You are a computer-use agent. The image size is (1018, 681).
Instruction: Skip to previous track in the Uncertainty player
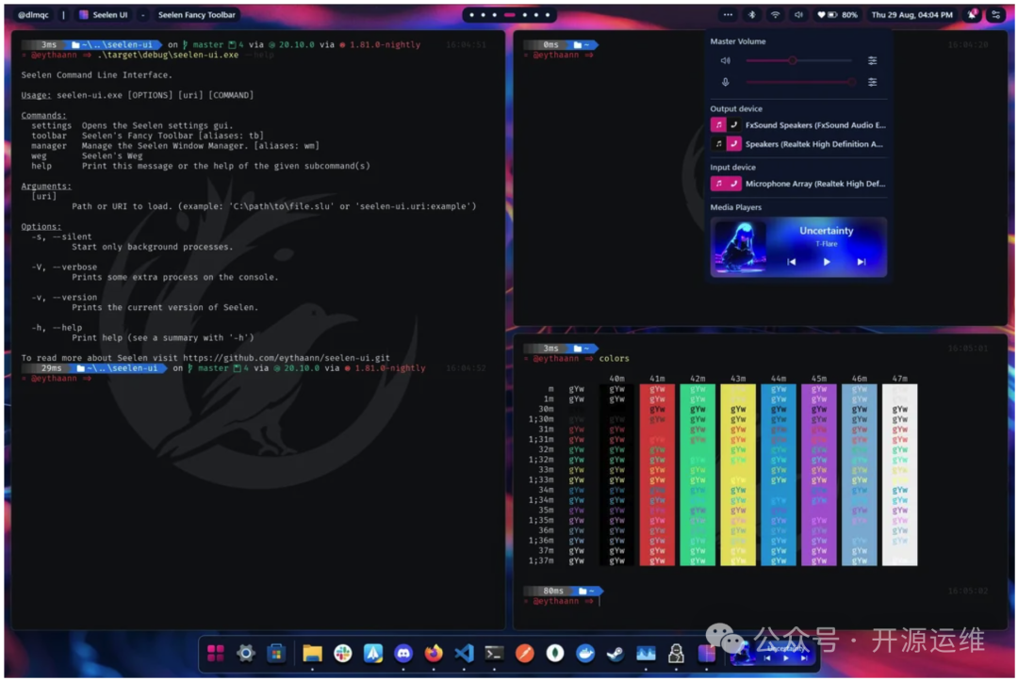[x=792, y=262]
